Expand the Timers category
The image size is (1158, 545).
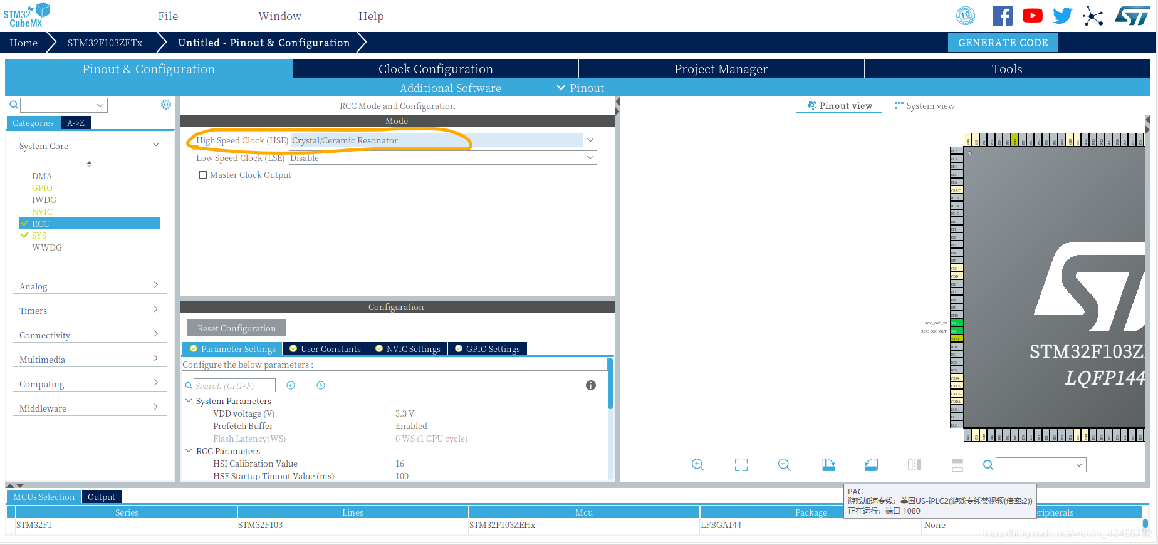click(156, 309)
